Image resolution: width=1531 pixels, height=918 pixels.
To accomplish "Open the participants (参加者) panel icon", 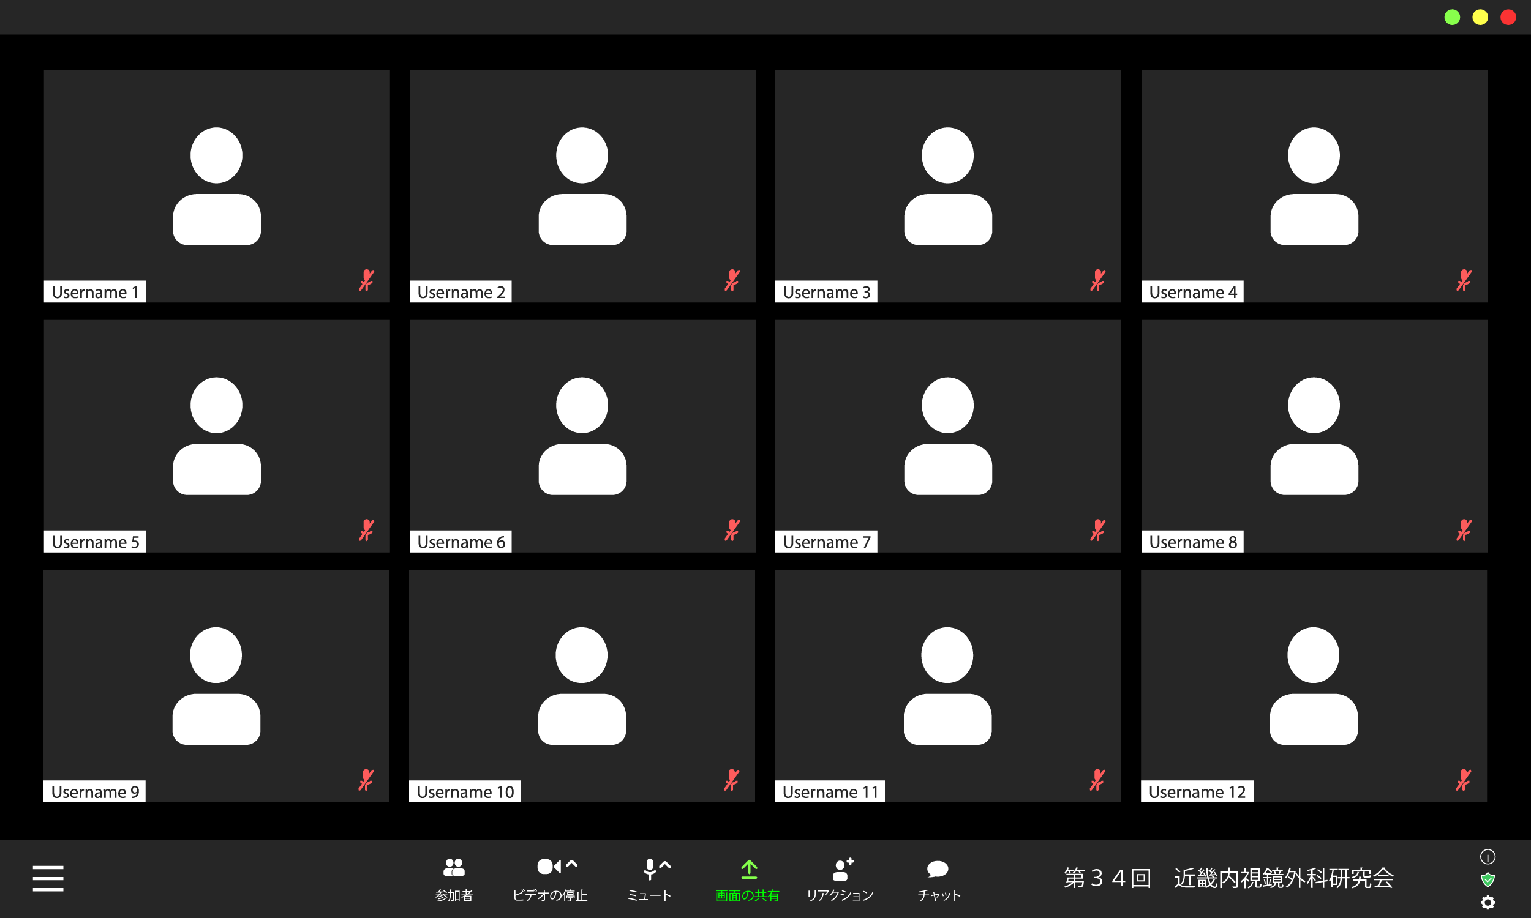I will point(454,868).
